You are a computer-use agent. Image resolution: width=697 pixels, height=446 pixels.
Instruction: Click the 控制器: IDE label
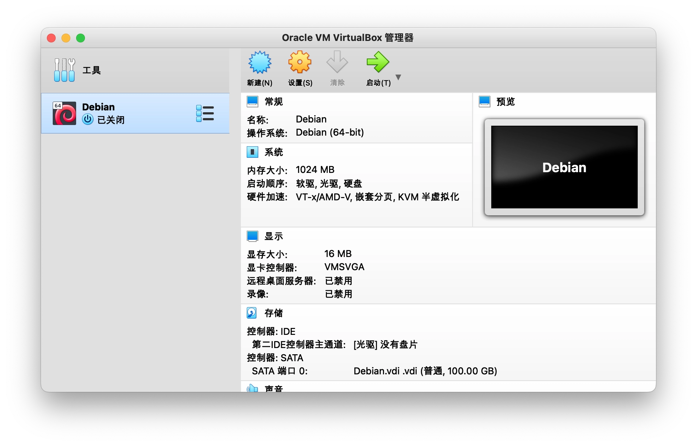pos(271,332)
